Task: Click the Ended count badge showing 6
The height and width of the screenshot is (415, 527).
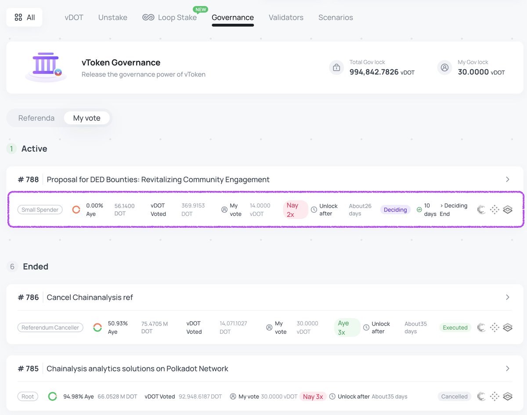Action: click(x=12, y=266)
